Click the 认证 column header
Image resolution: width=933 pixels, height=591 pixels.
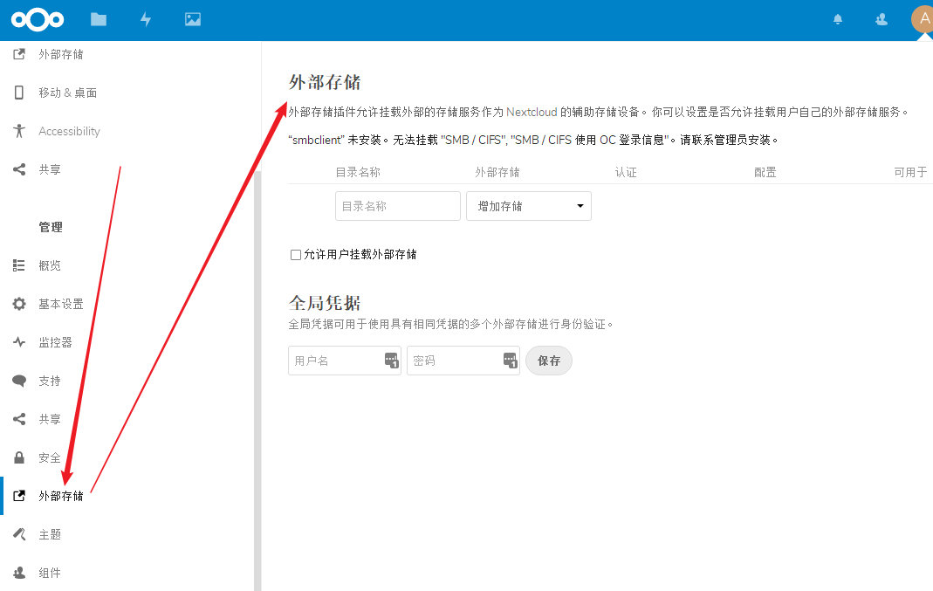[626, 172]
